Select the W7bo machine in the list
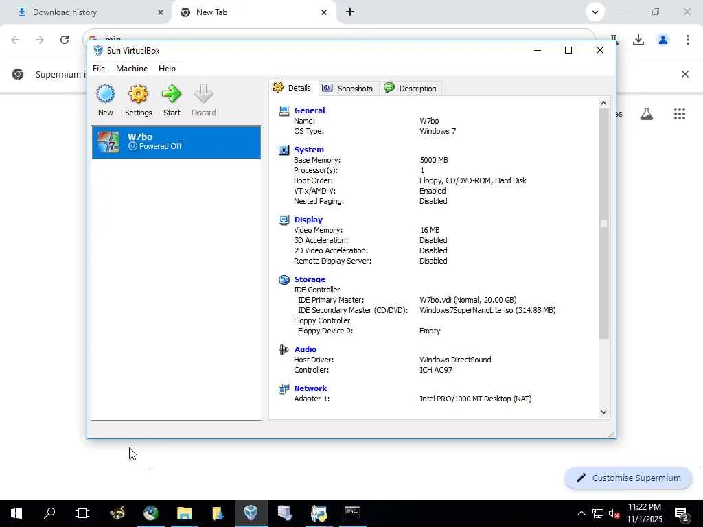703x527 pixels. (176, 143)
